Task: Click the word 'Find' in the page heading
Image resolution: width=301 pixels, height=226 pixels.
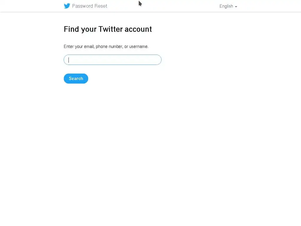Action: pyautogui.click(x=71, y=29)
